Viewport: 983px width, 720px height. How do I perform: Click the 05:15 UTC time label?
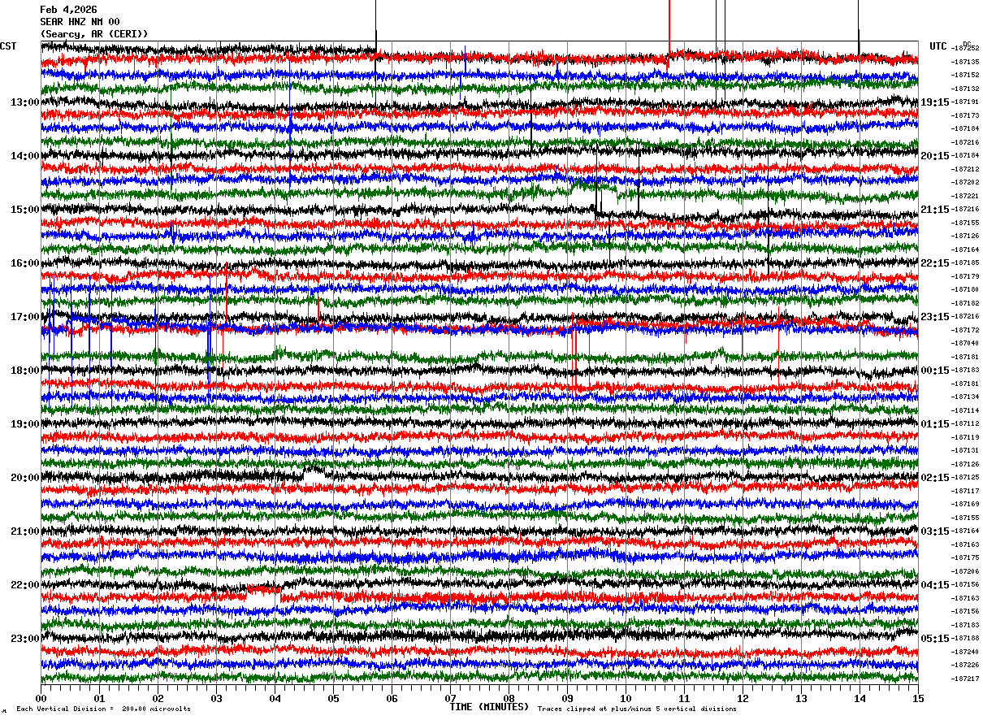pos(934,639)
